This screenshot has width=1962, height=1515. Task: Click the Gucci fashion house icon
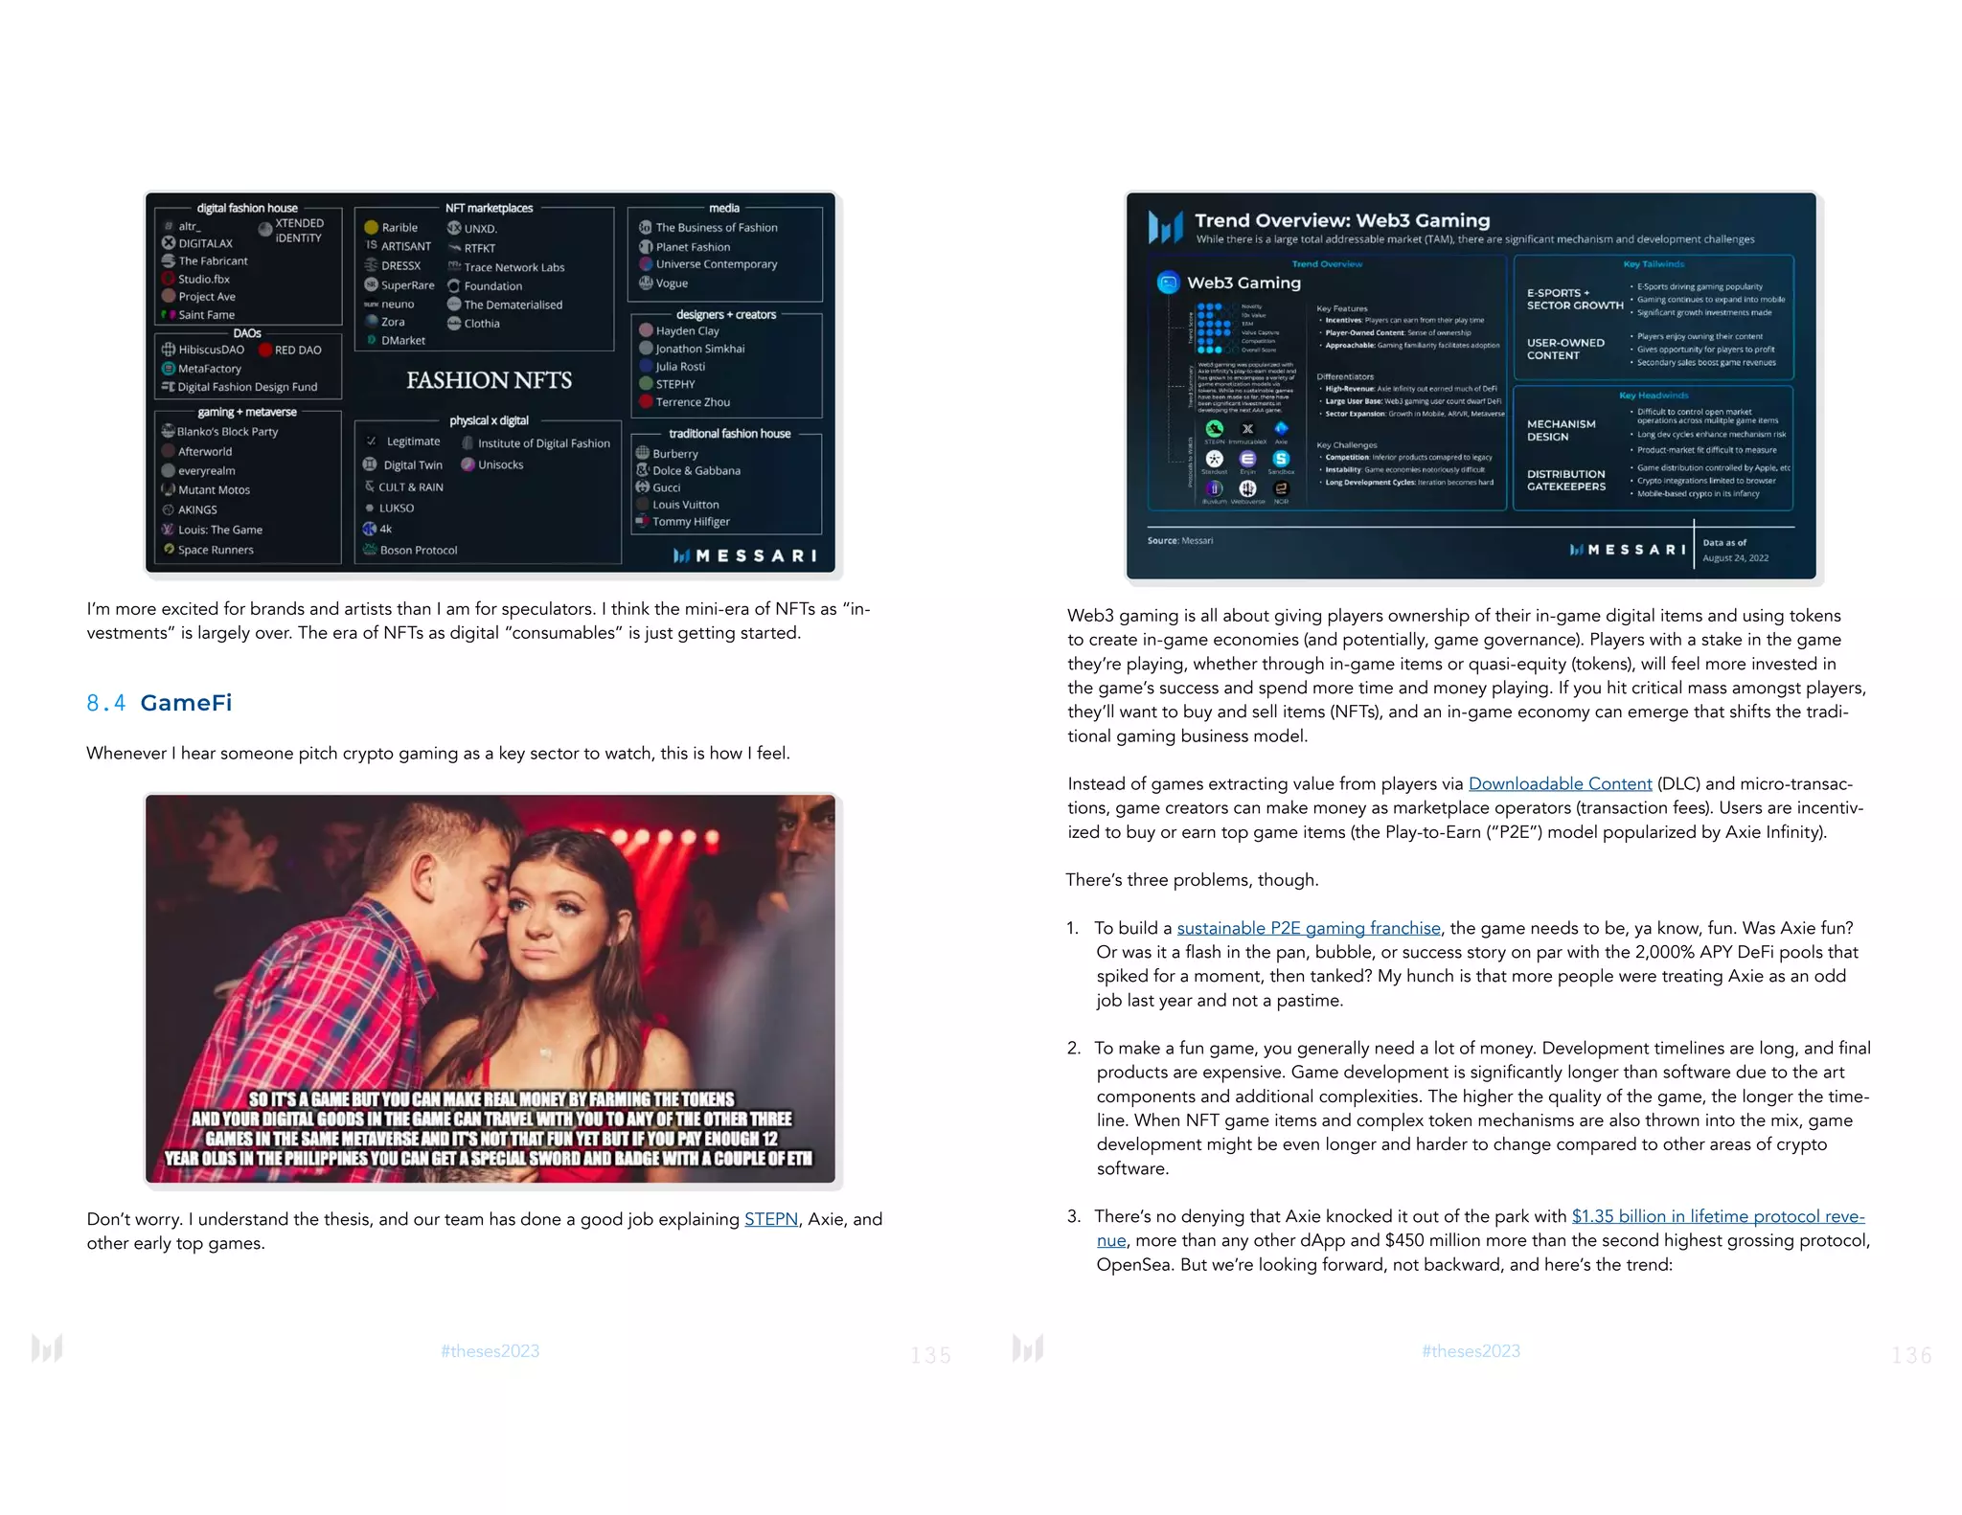click(x=642, y=487)
